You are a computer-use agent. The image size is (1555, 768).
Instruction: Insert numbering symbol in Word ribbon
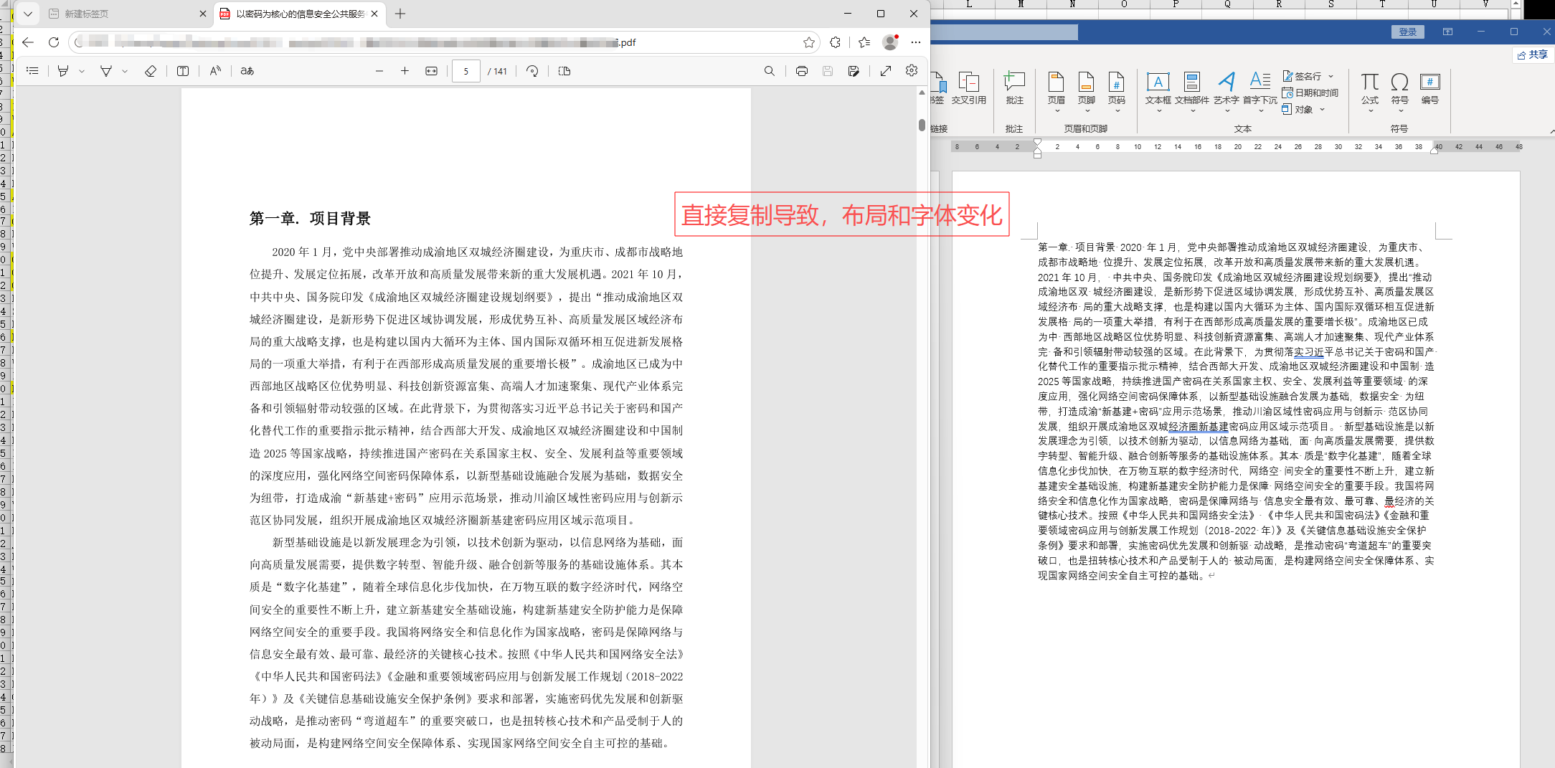click(x=1429, y=88)
